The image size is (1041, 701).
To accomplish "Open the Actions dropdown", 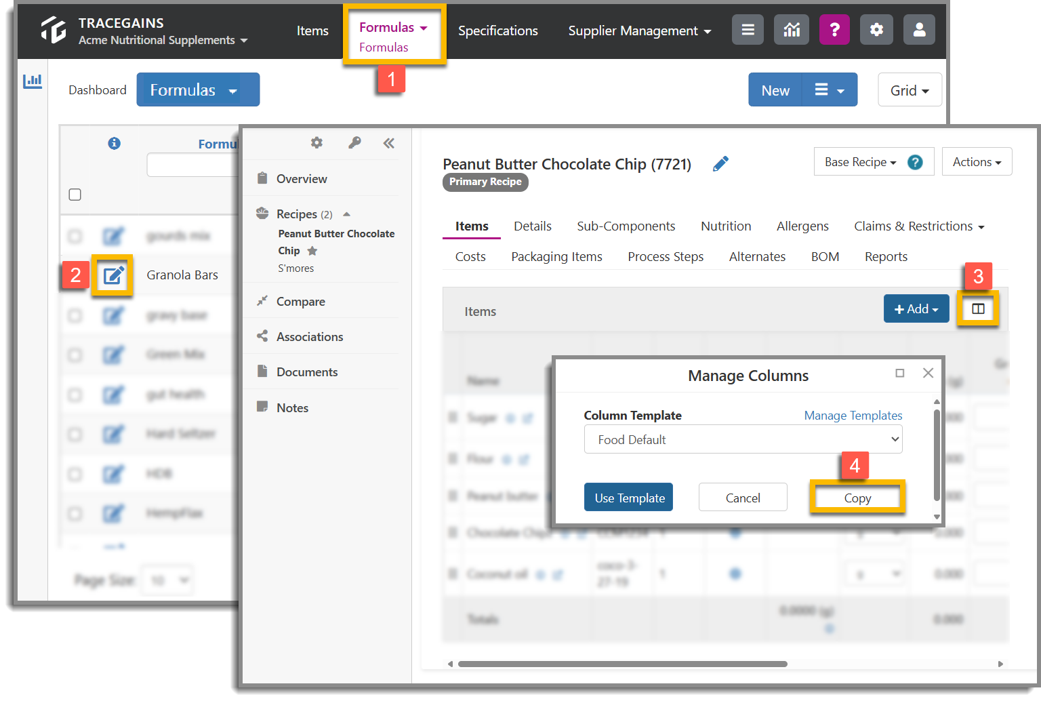I will [976, 161].
